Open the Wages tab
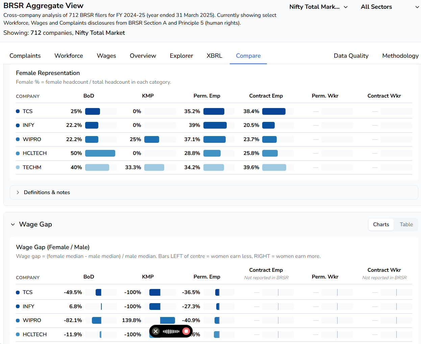Viewport: 421px width, 344px height. [x=106, y=56]
